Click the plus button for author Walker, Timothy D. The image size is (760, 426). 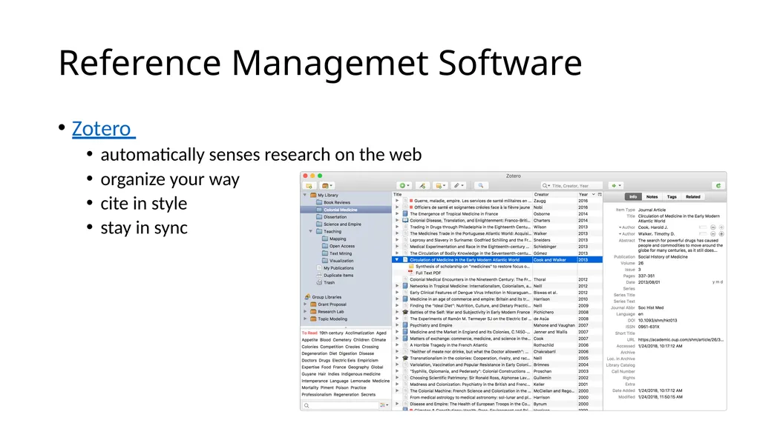pos(721,234)
